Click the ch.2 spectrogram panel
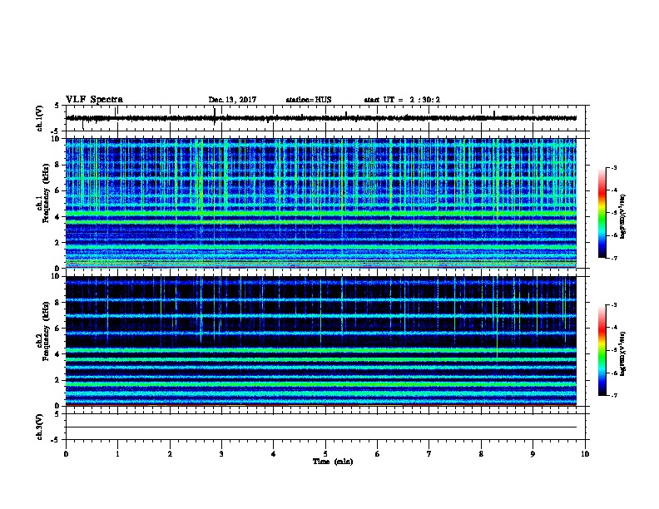This screenshot has width=659, height=509. [x=320, y=341]
